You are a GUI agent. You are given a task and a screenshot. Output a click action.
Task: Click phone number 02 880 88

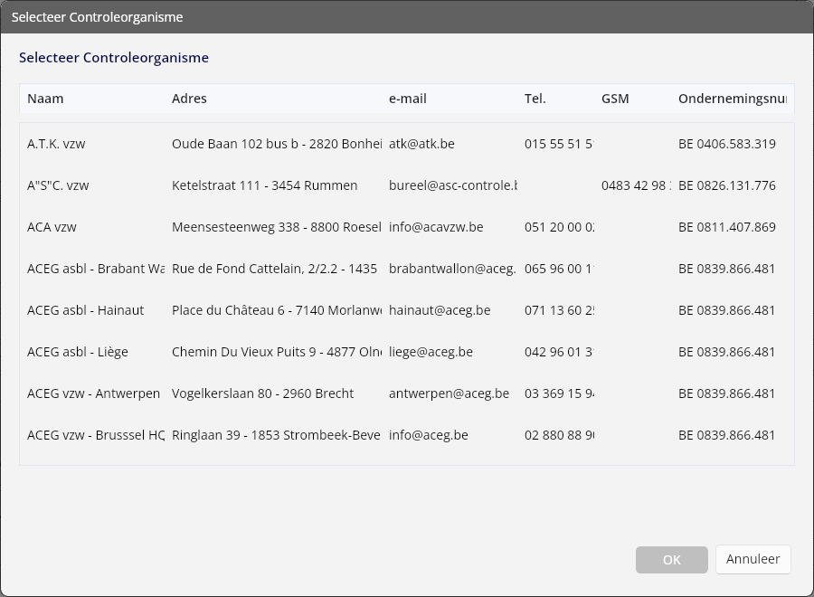coord(559,434)
